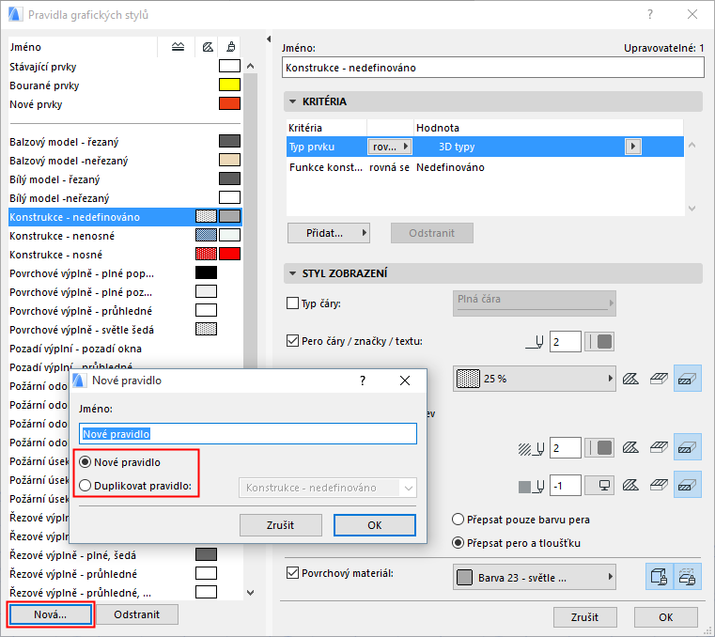Click the Funkce konst... criteria row
The image size is (715, 637).
(x=485, y=167)
